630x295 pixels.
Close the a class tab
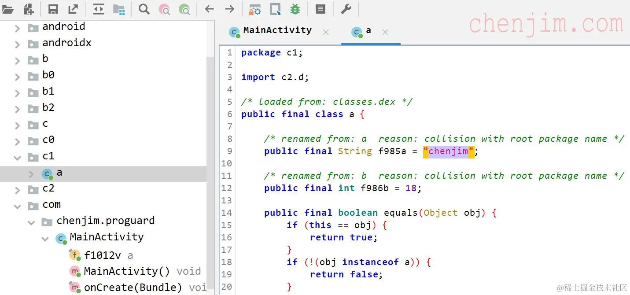click(x=385, y=32)
